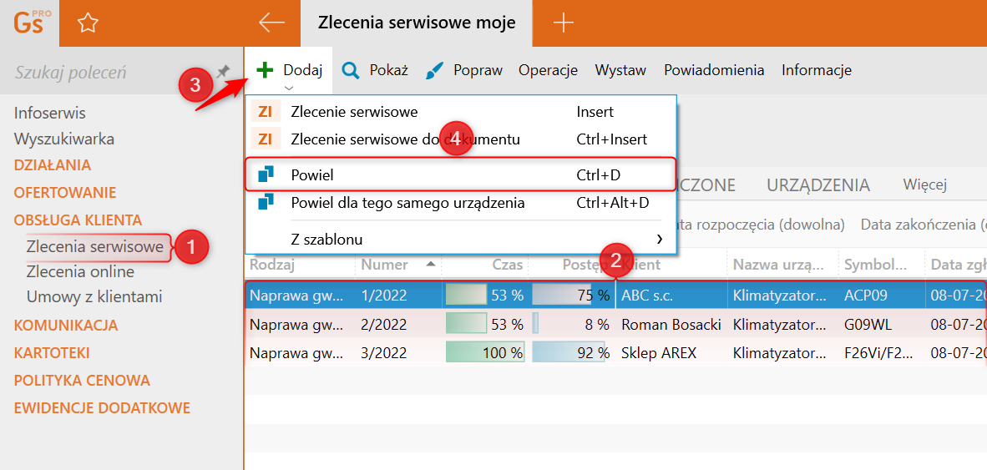Sort by the Numer column header
This screenshot has width=987, height=470.
point(384,265)
